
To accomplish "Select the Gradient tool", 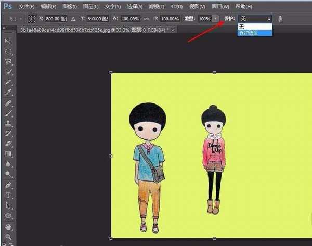I will [8, 154].
